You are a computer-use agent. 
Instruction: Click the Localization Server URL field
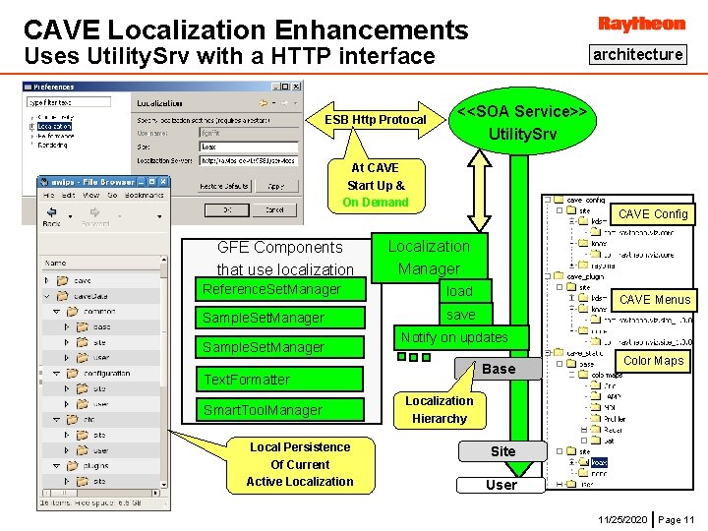click(249, 160)
